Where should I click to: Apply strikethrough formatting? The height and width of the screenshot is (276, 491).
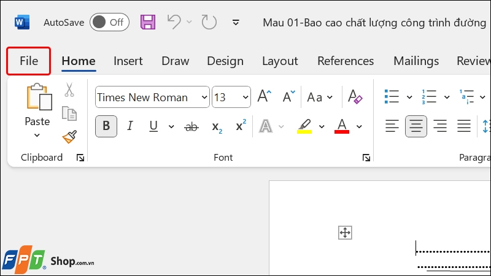coord(191,127)
